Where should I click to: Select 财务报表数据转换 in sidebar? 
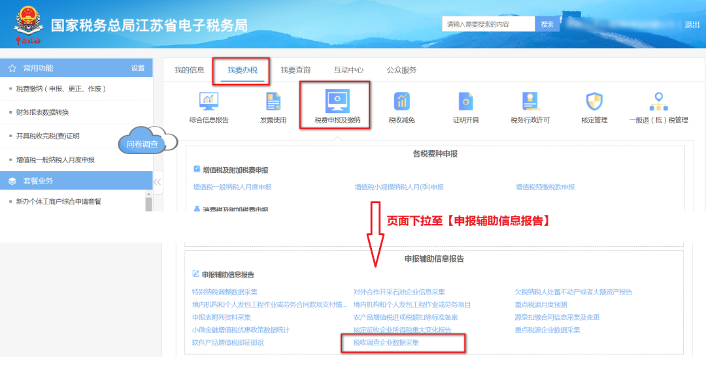42,112
